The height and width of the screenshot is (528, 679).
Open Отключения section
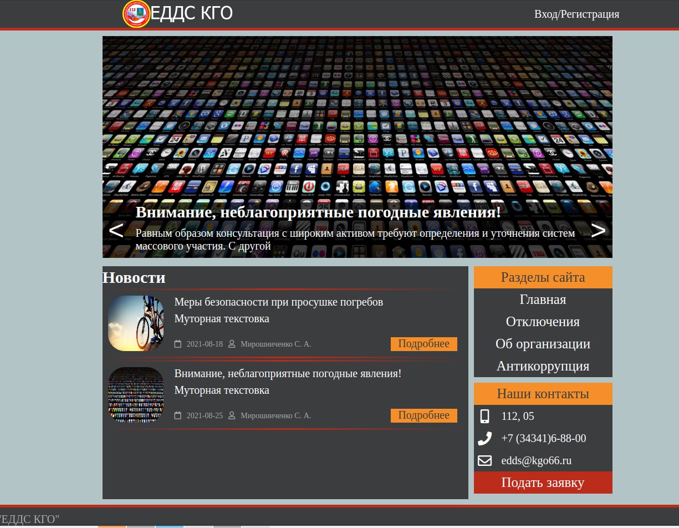pyautogui.click(x=543, y=322)
